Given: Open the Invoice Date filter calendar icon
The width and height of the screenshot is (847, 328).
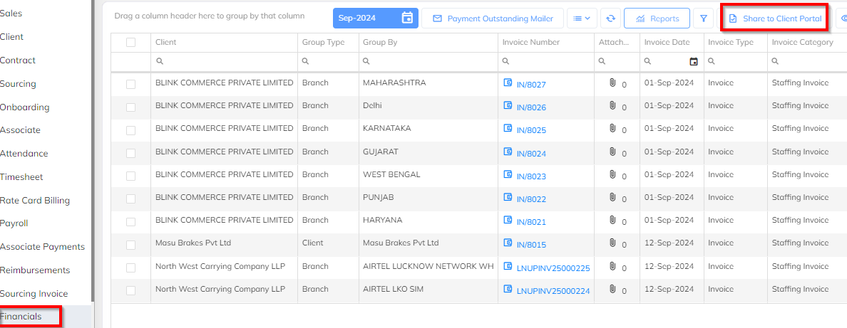Looking at the screenshot, I should click(x=694, y=61).
